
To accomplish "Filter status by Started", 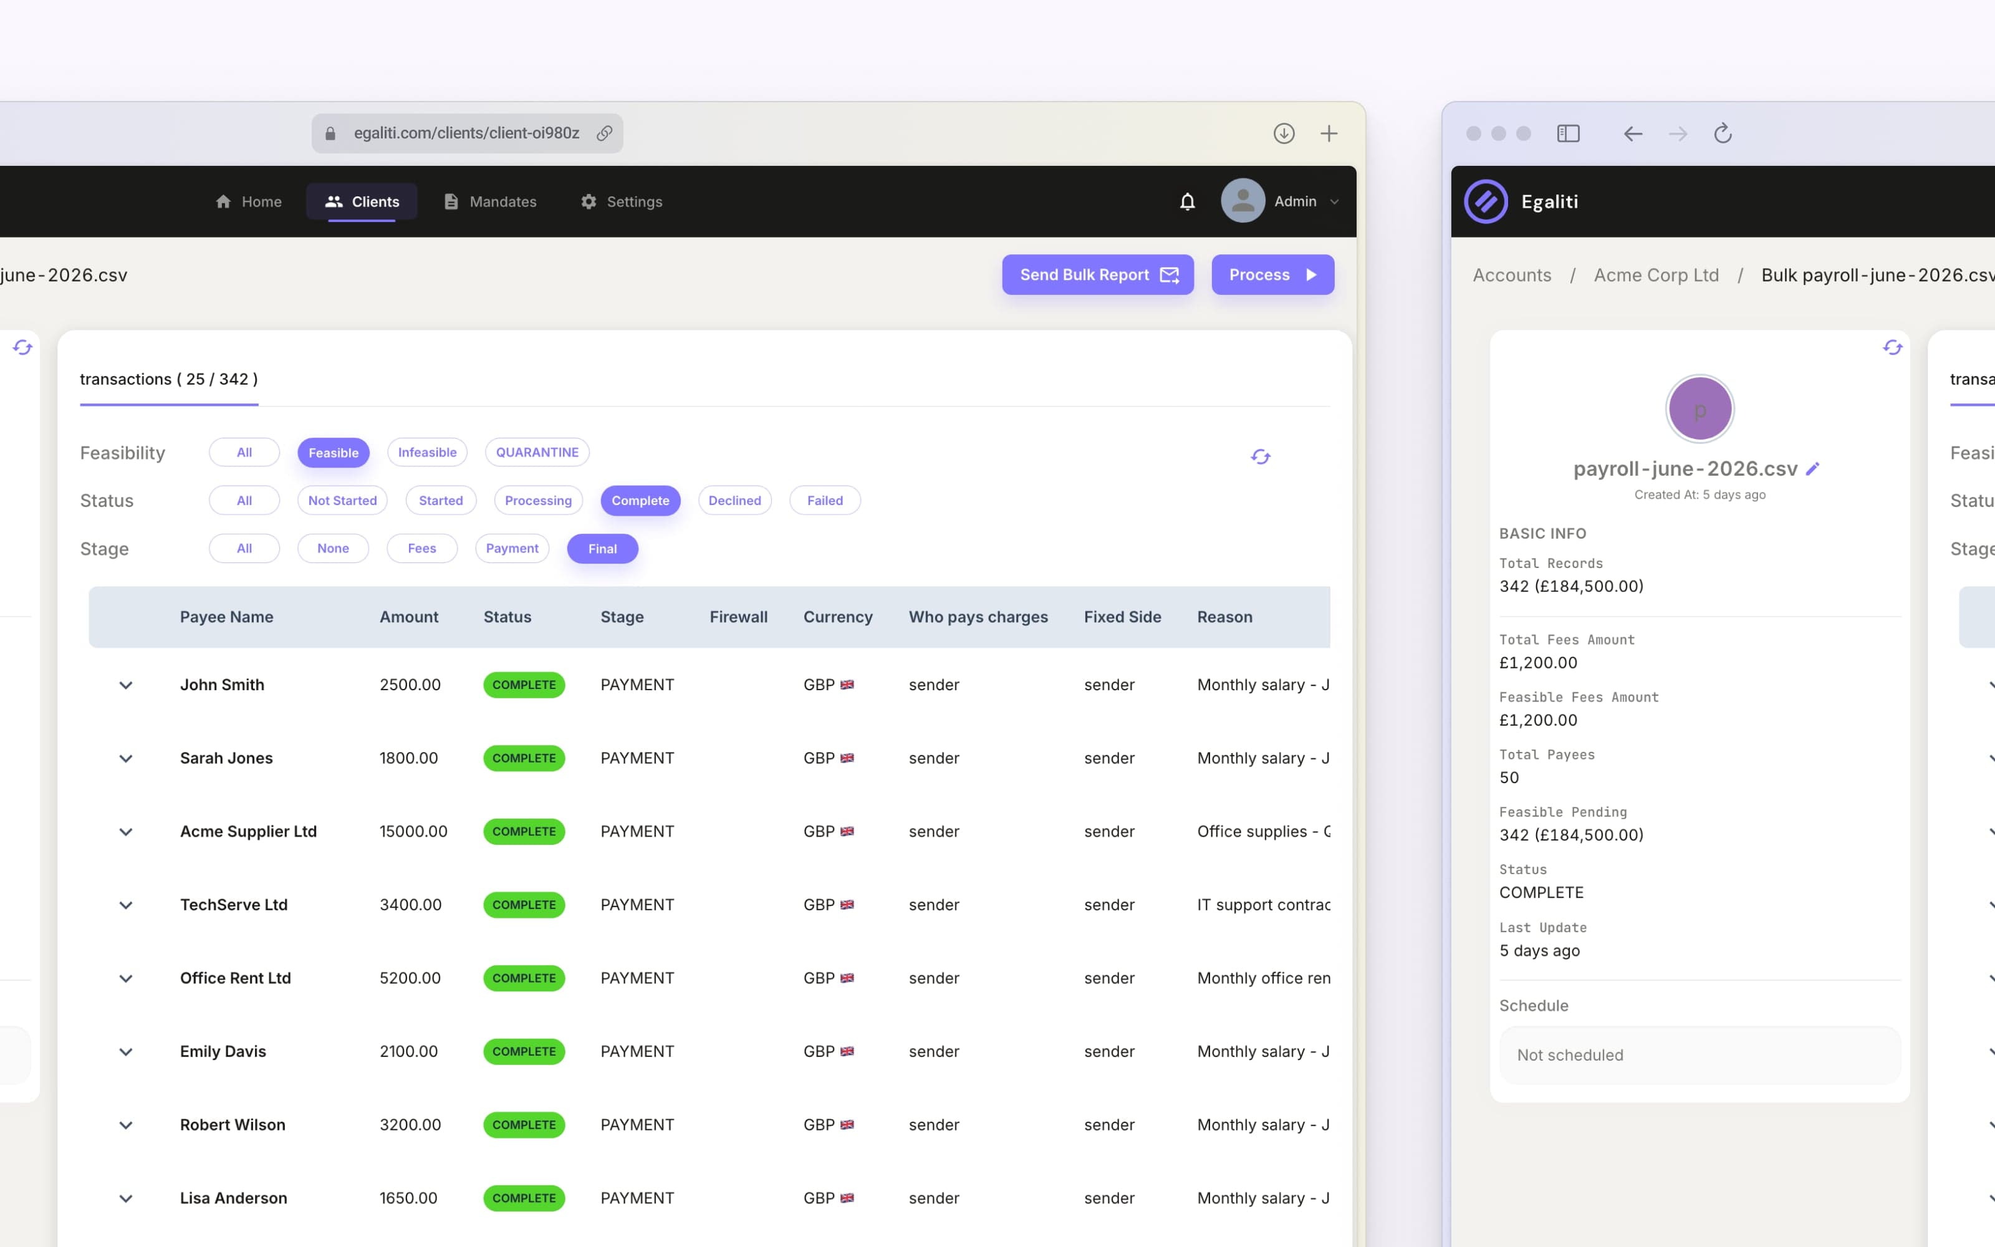I will click(x=441, y=501).
